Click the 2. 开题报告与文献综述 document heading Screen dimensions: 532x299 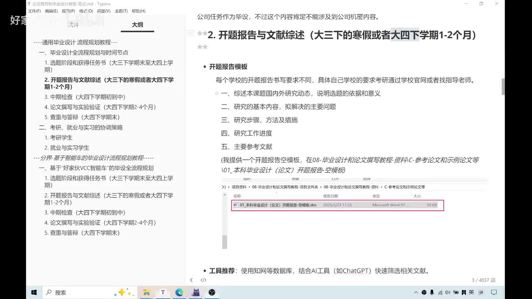coord(342,35)
